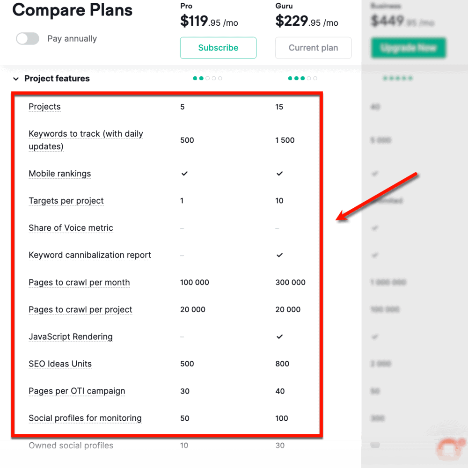Click the SEO Ideas Units link

pos(60,364)
